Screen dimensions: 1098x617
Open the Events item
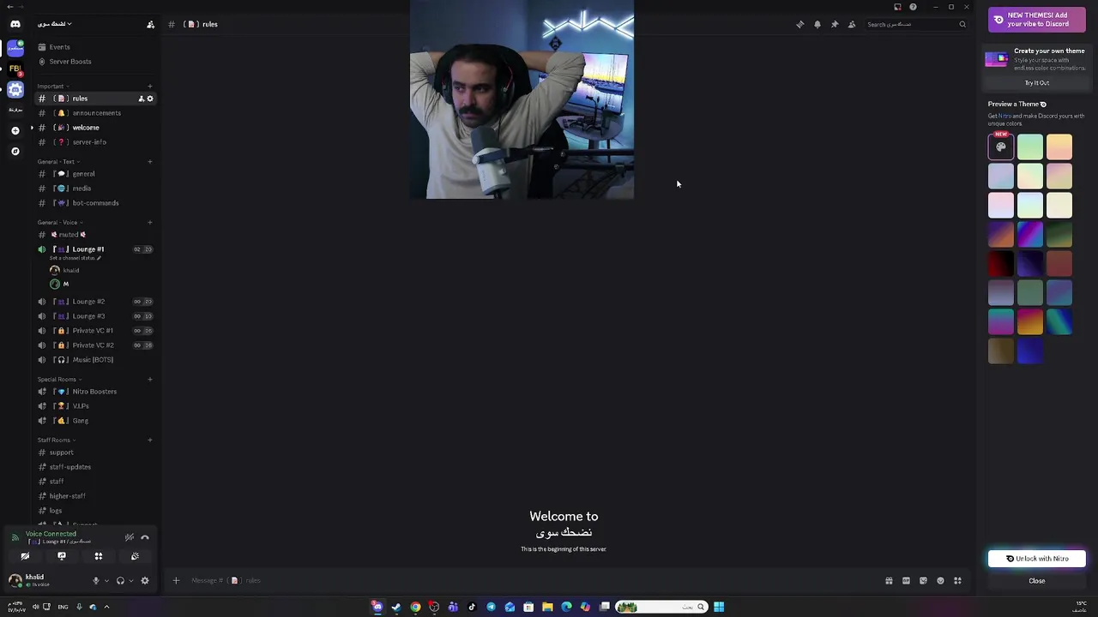pyautogui.click(x=94, y=47)
